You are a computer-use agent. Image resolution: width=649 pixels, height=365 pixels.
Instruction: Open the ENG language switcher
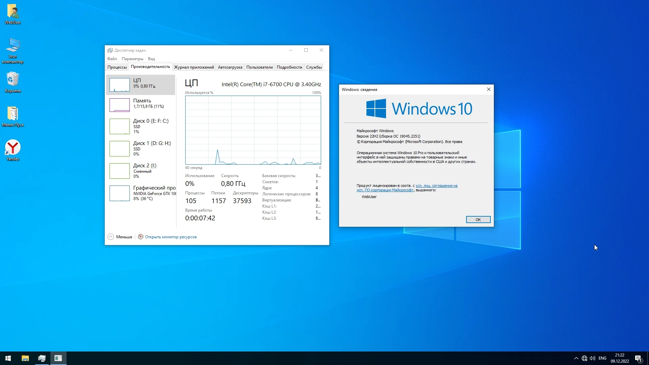[602, 358]
